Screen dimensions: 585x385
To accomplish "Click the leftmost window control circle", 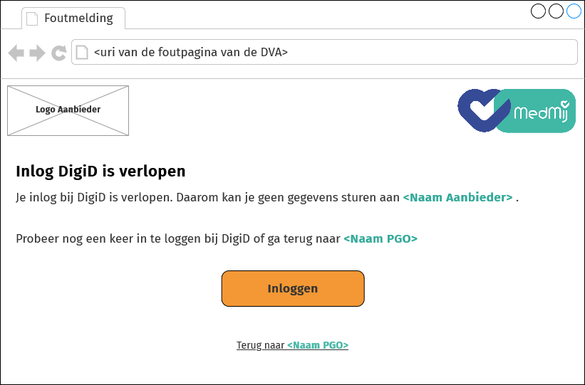I will click(x=539, y=11).
